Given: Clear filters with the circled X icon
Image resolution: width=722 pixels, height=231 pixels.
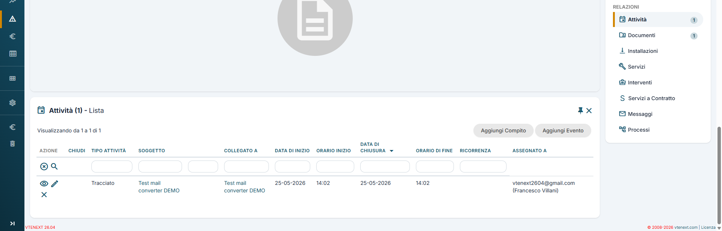Looking at the screenshot, I should coord(44,166).
